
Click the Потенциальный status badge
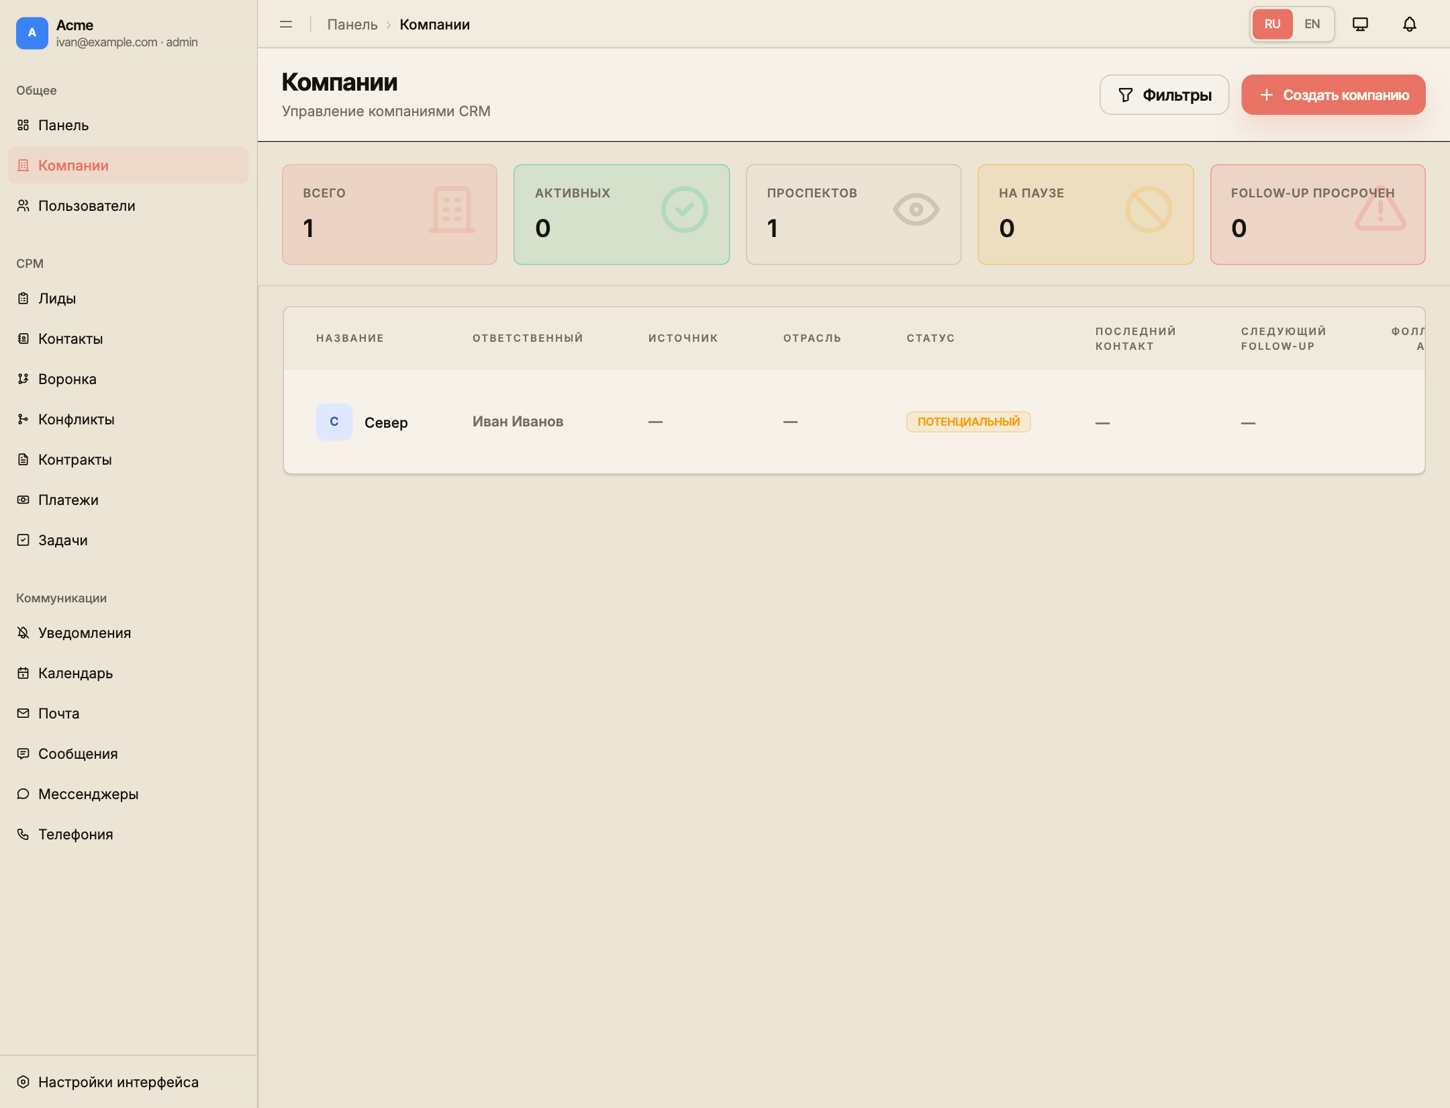[968, 422]
